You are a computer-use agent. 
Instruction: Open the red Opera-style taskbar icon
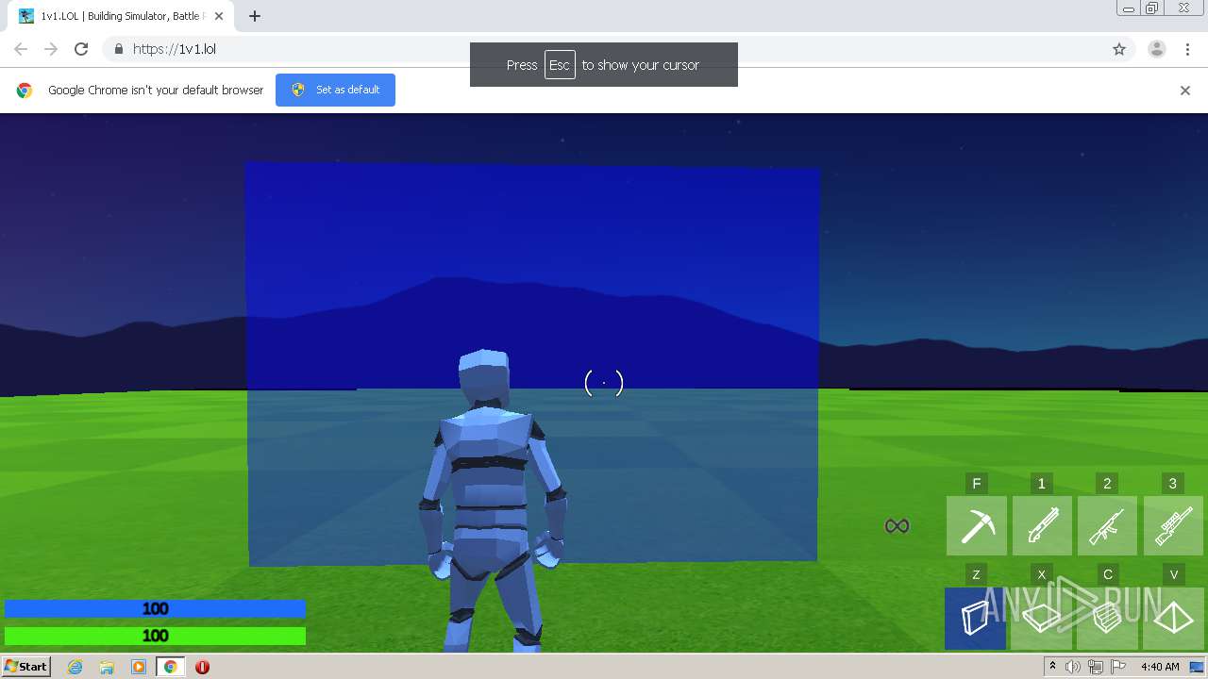(x=202, y=667)
